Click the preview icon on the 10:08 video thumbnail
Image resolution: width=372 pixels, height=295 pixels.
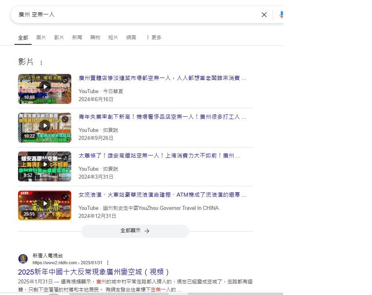(65, 80)
